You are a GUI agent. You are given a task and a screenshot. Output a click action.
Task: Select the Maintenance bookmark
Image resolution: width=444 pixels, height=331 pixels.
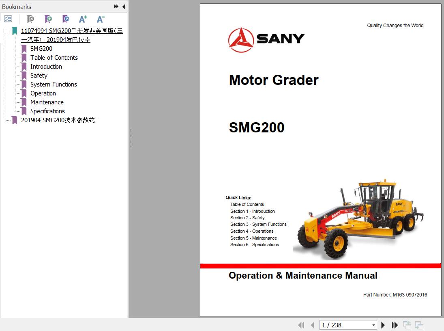click(47, 102)
